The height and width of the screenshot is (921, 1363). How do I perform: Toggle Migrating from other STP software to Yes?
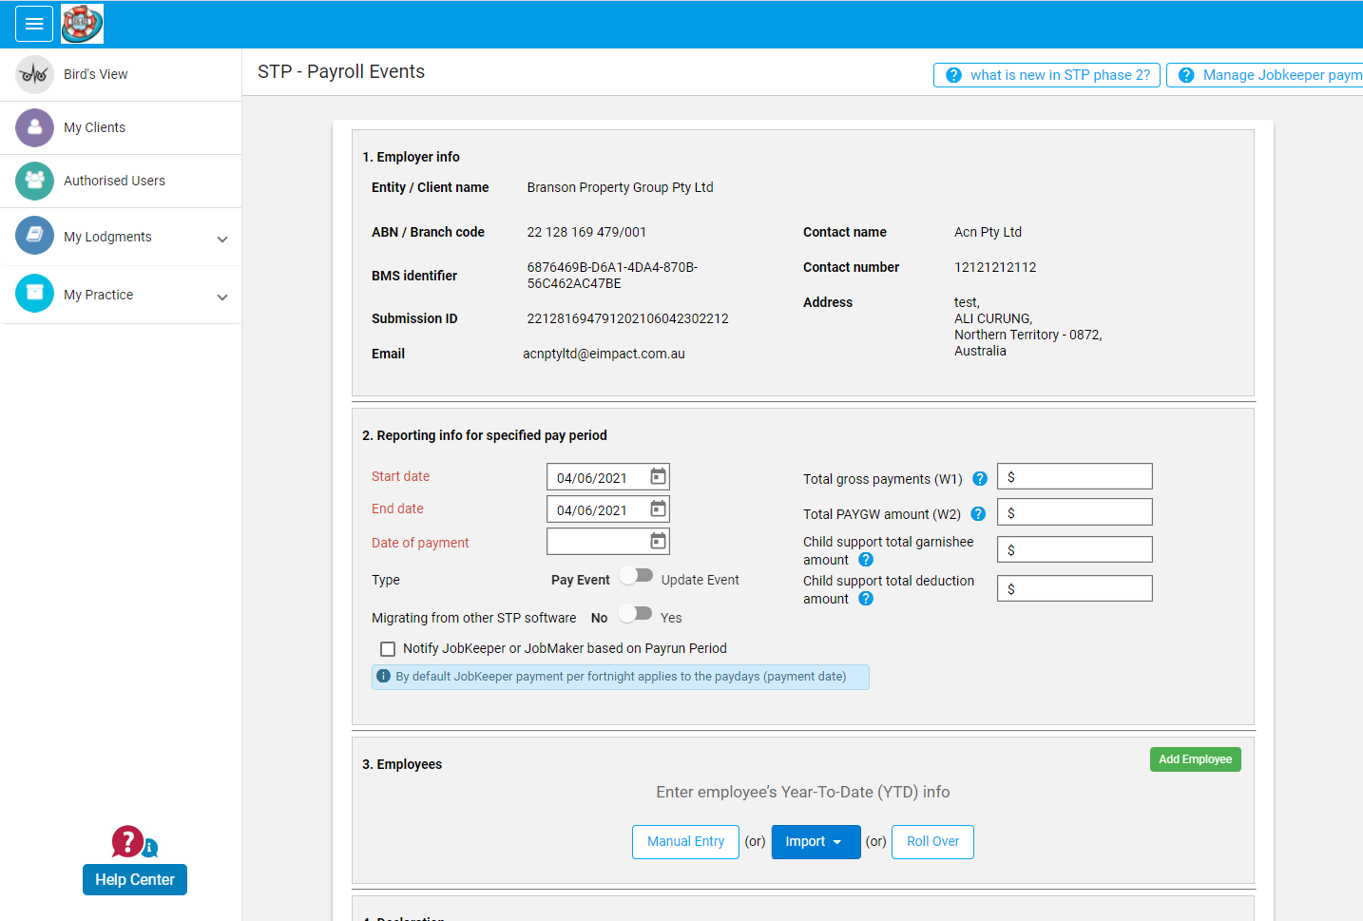pyautogui.click(x=635, y=613)
